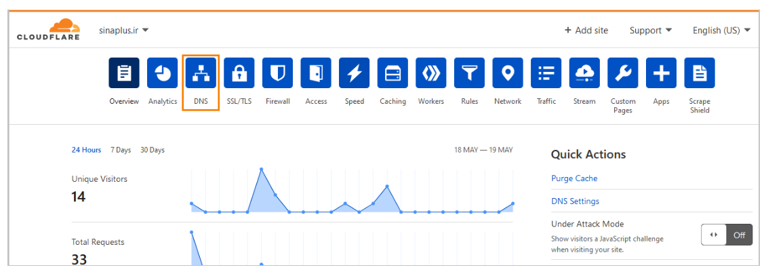Switch to the 7 Days tab
Screen dimensions: 766x276
[121, 150]
